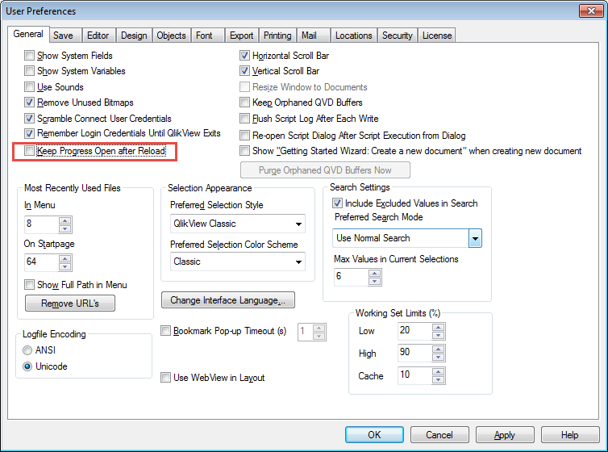This screenshot has height=452, width=608.
Task: Switch to the Objects tab
Action: 172,36
